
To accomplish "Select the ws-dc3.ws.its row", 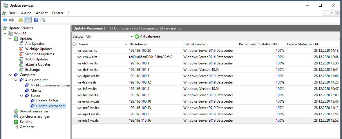I will 206,70.
